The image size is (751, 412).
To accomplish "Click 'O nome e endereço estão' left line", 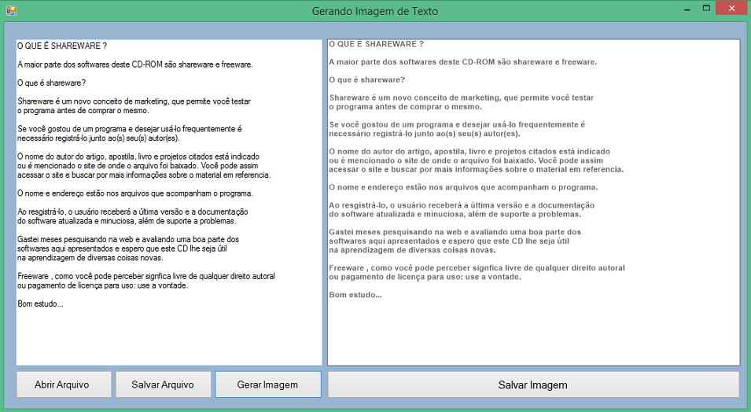I will pos(135,193).
